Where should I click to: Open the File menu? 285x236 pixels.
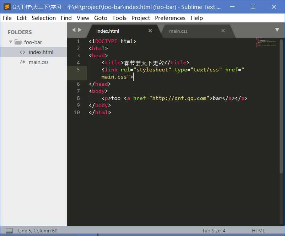[7, 18]
